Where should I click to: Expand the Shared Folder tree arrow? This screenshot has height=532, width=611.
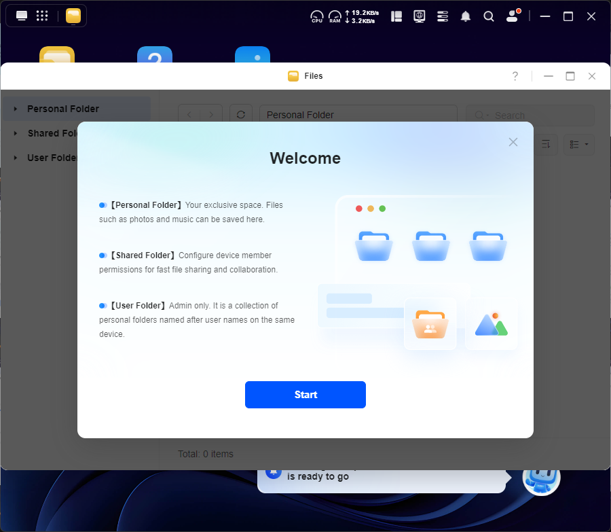pos(16,133)
